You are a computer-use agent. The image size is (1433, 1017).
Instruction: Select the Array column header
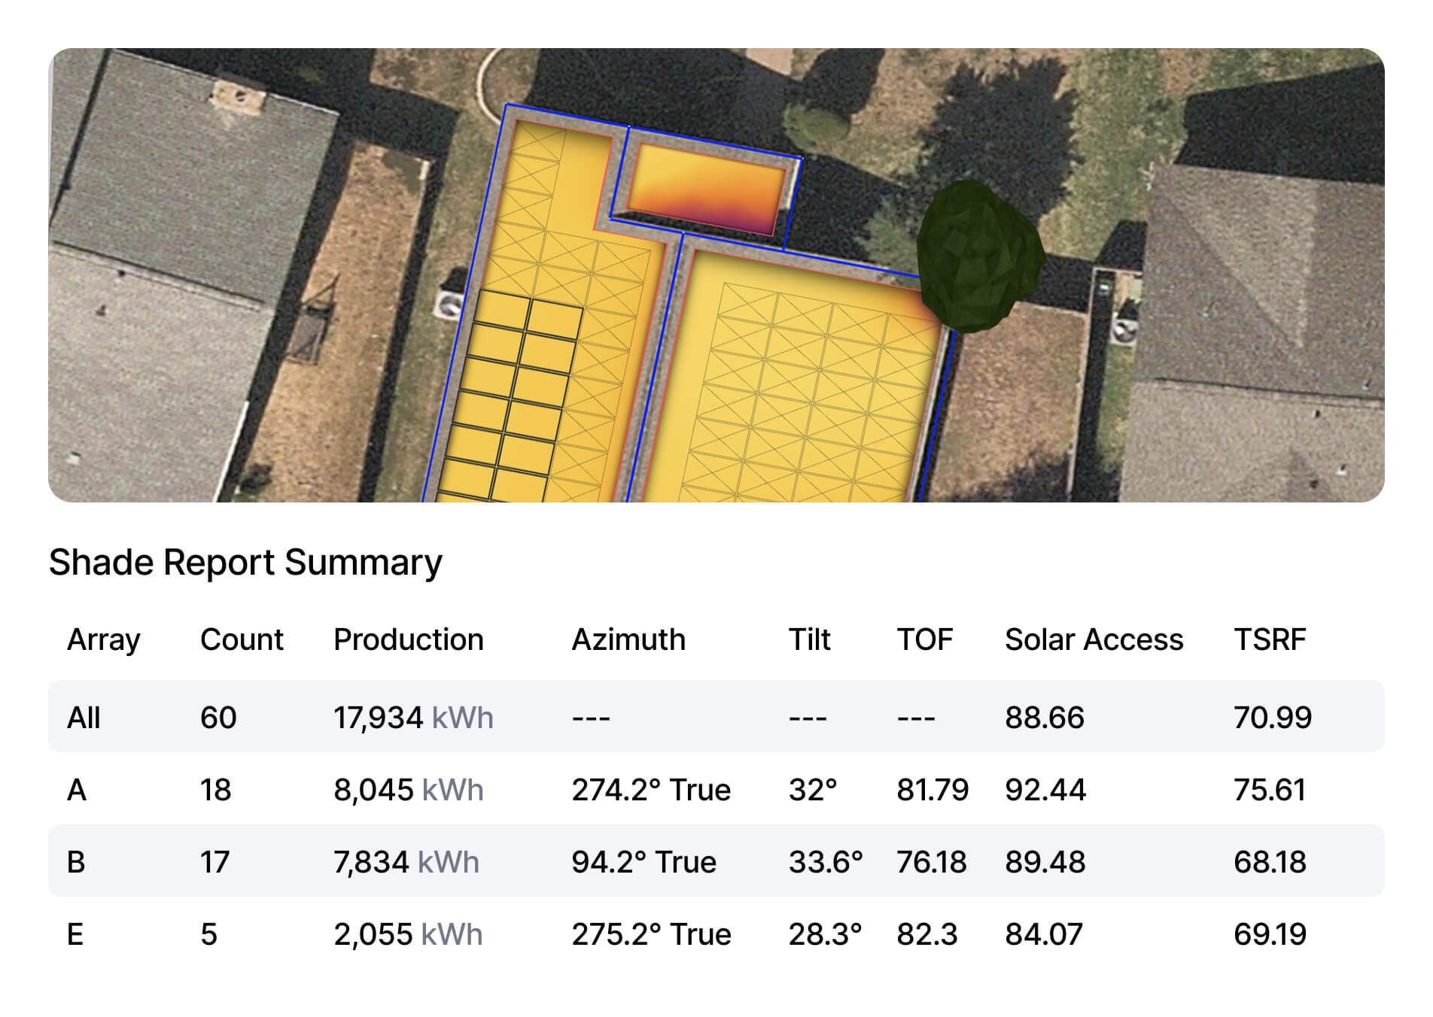click(104, 640)
